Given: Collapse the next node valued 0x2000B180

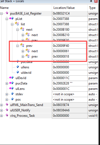Looking at the screenshot, I should pos(17,30).
